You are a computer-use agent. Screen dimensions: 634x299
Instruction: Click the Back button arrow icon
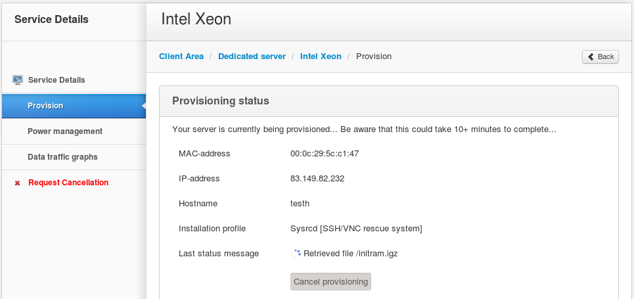tap(591, 57)
